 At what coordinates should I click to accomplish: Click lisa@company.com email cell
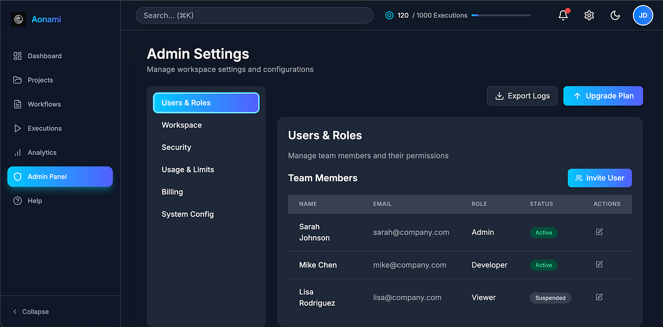click(x=408, y=298)
